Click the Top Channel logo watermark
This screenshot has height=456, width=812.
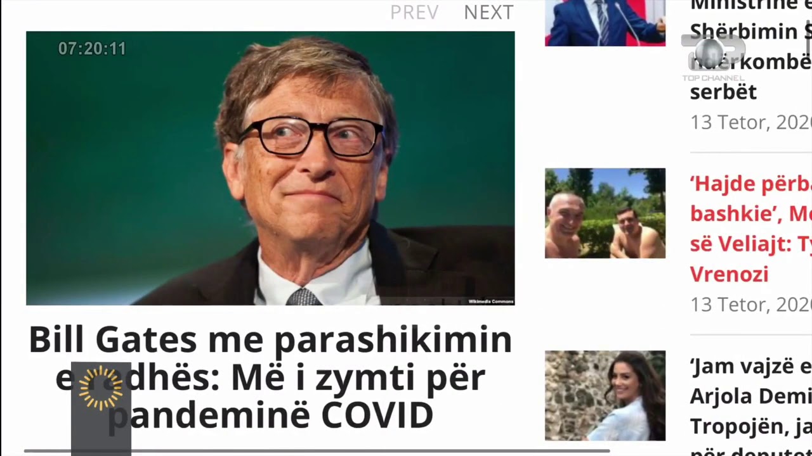(x=713, y=57)
